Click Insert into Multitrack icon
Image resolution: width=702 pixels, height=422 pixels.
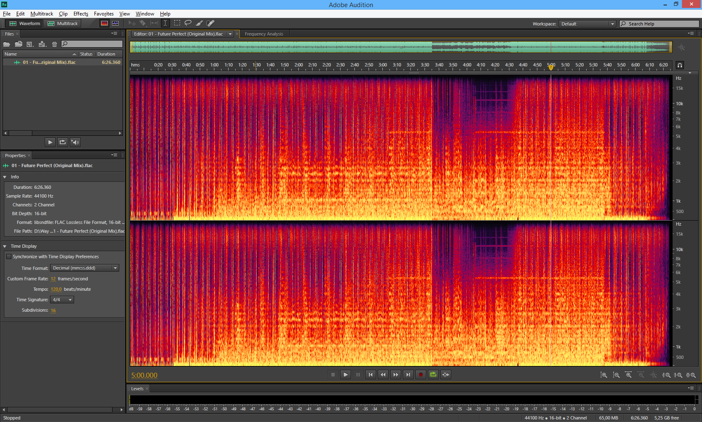tap(42, 44)
